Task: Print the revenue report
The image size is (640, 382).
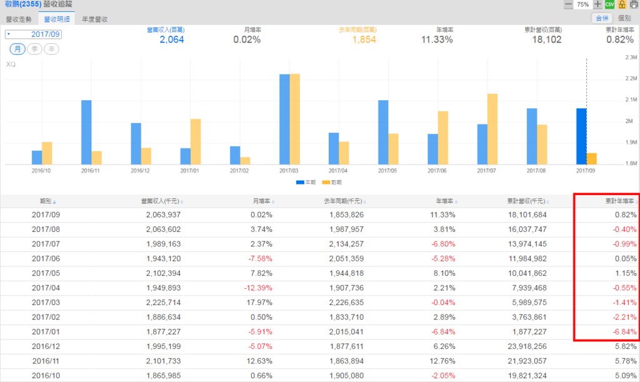Action: click(x=634, y=4)
